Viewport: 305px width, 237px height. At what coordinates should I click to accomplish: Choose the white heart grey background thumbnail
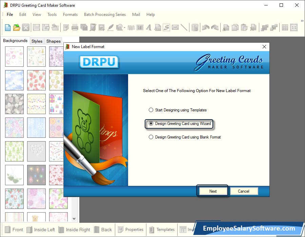point(36,151)
